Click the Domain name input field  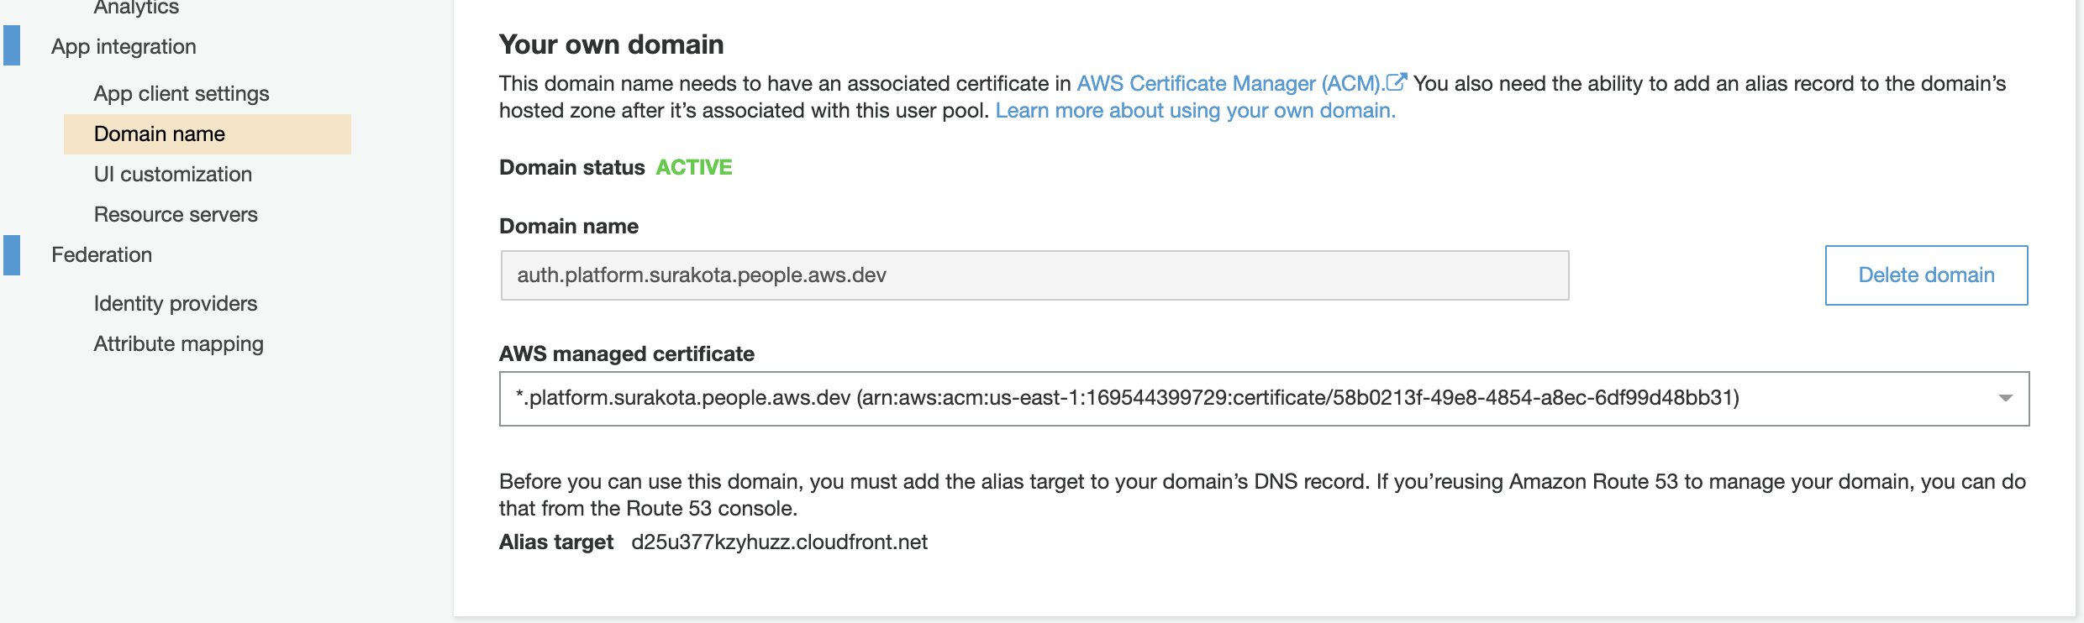pos(1034,275)
